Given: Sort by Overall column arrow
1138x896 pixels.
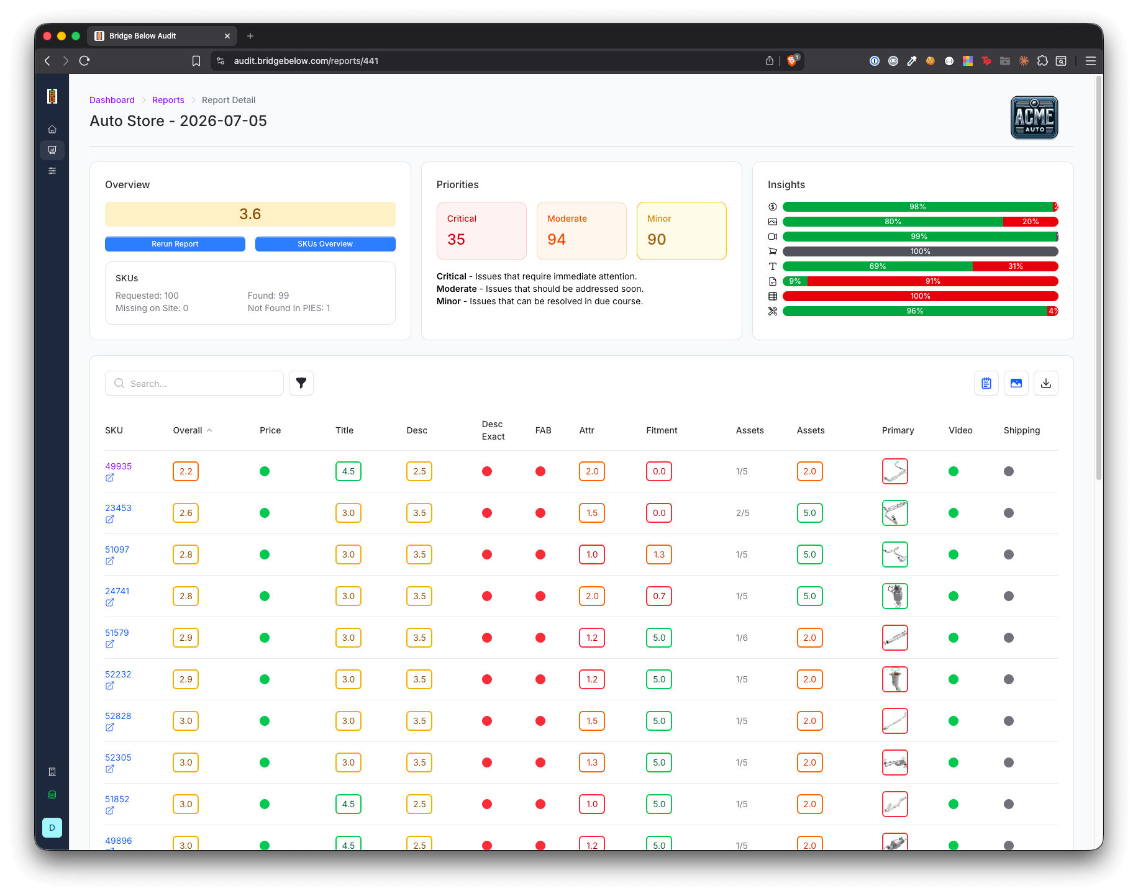Looking at the screenshot, I should coord(209,430).
